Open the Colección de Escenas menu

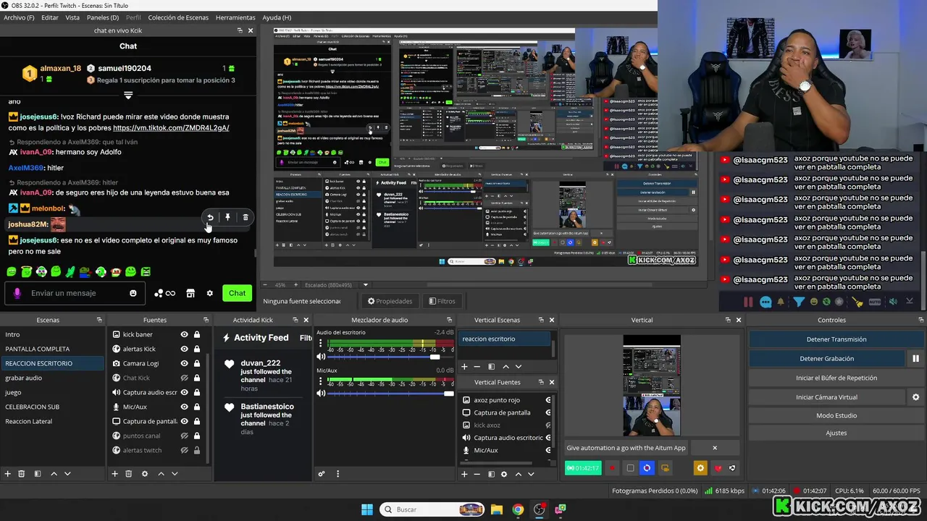[x=178, y=17]
